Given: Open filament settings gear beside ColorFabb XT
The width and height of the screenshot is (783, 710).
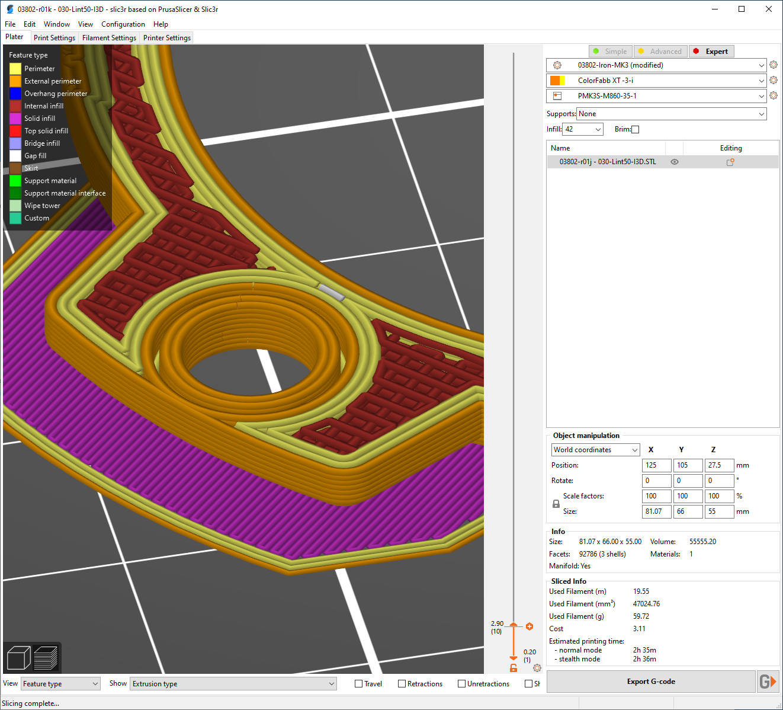Looking at the screenshot, I should coord(774,80).
